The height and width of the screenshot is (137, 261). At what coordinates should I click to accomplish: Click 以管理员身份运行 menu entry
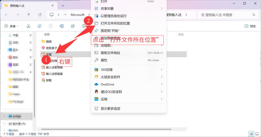113,16
